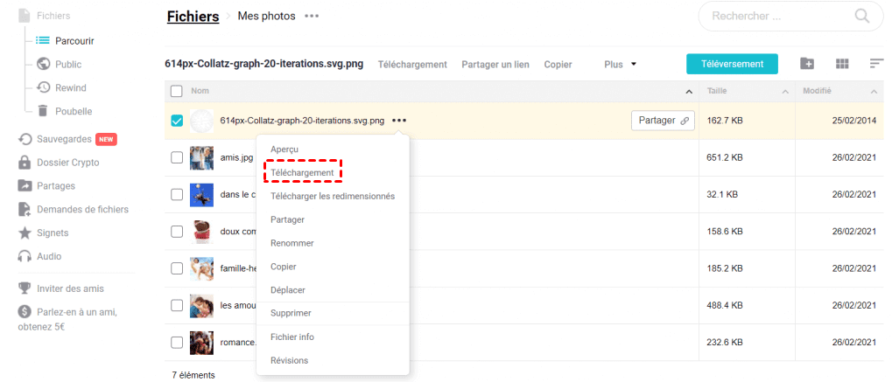Open breadcrumb three-dots options for Mes photos

pyautogui.click(x=312, y=17)
